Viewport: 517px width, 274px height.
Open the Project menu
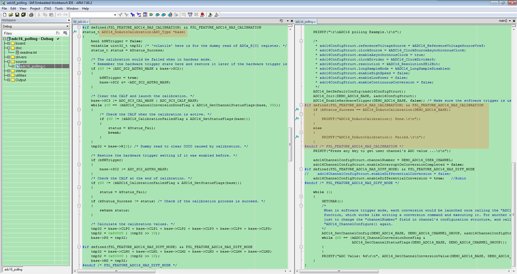(35, 9)
